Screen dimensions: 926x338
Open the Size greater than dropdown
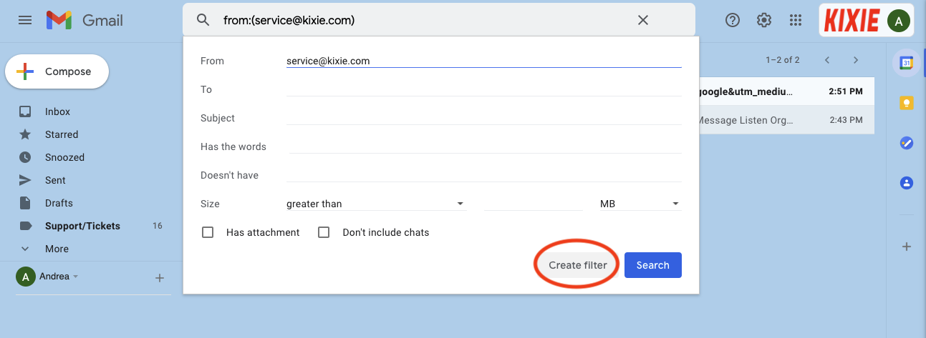376,204
